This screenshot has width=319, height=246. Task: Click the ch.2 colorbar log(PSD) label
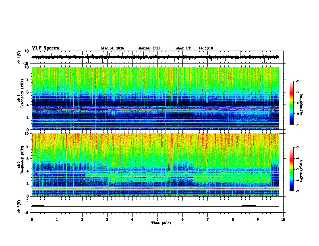click(x=301, y=171)
